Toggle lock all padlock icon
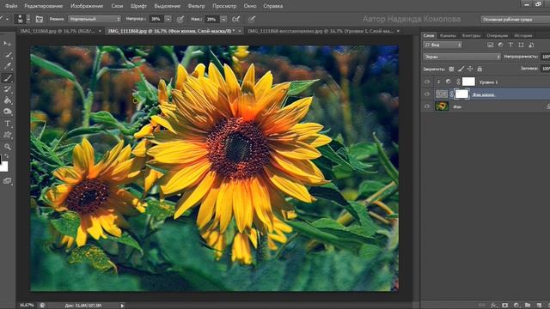The height and width of the screenshot is (309, 550). [480, 69]
